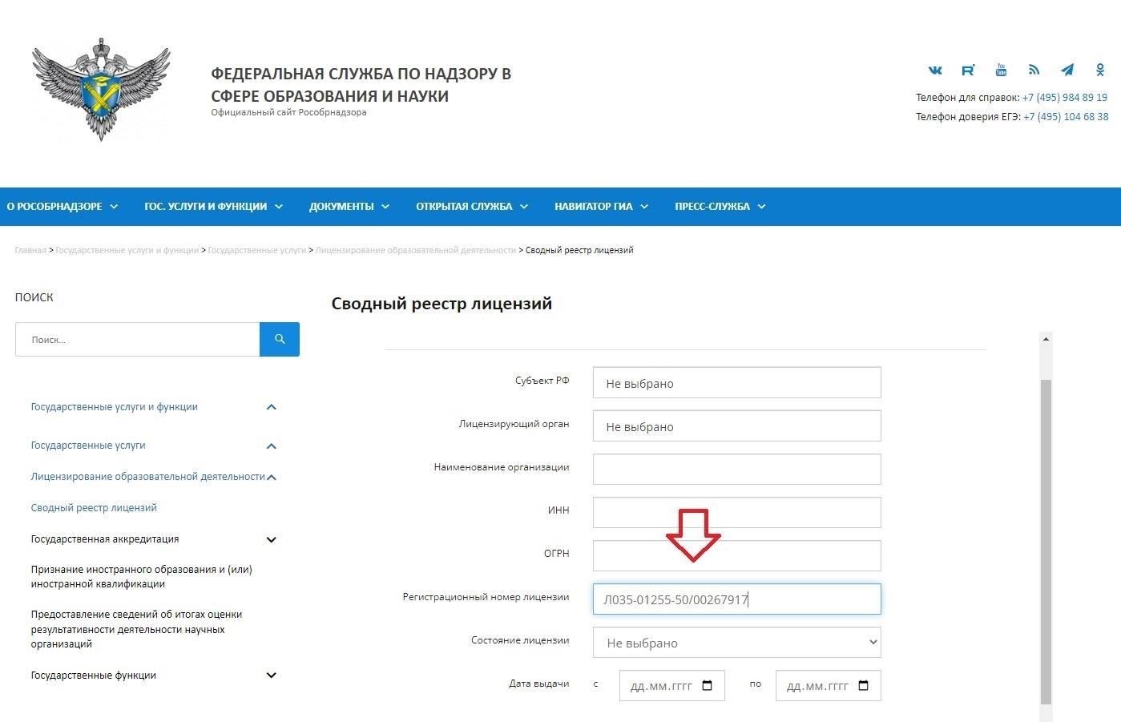Expand Государственная аккредитация chevron
Screen dimensions: 1121x722
(271, 539)
